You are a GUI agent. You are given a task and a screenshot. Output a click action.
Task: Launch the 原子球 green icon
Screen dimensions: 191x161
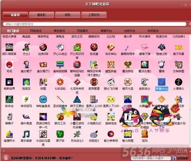tap(60, 134)
